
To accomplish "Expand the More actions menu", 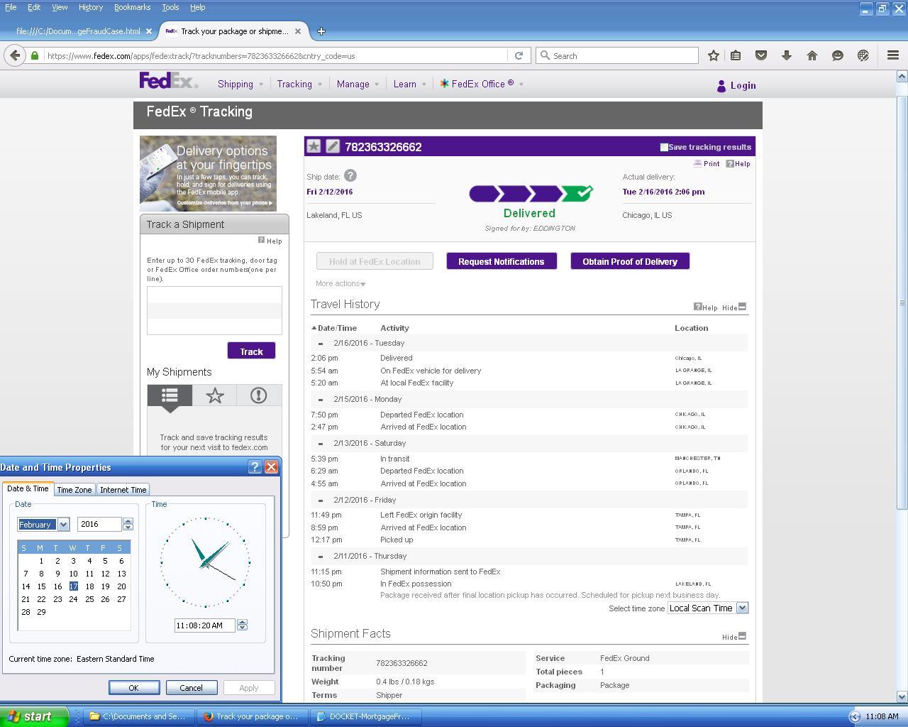I will 340,283.
